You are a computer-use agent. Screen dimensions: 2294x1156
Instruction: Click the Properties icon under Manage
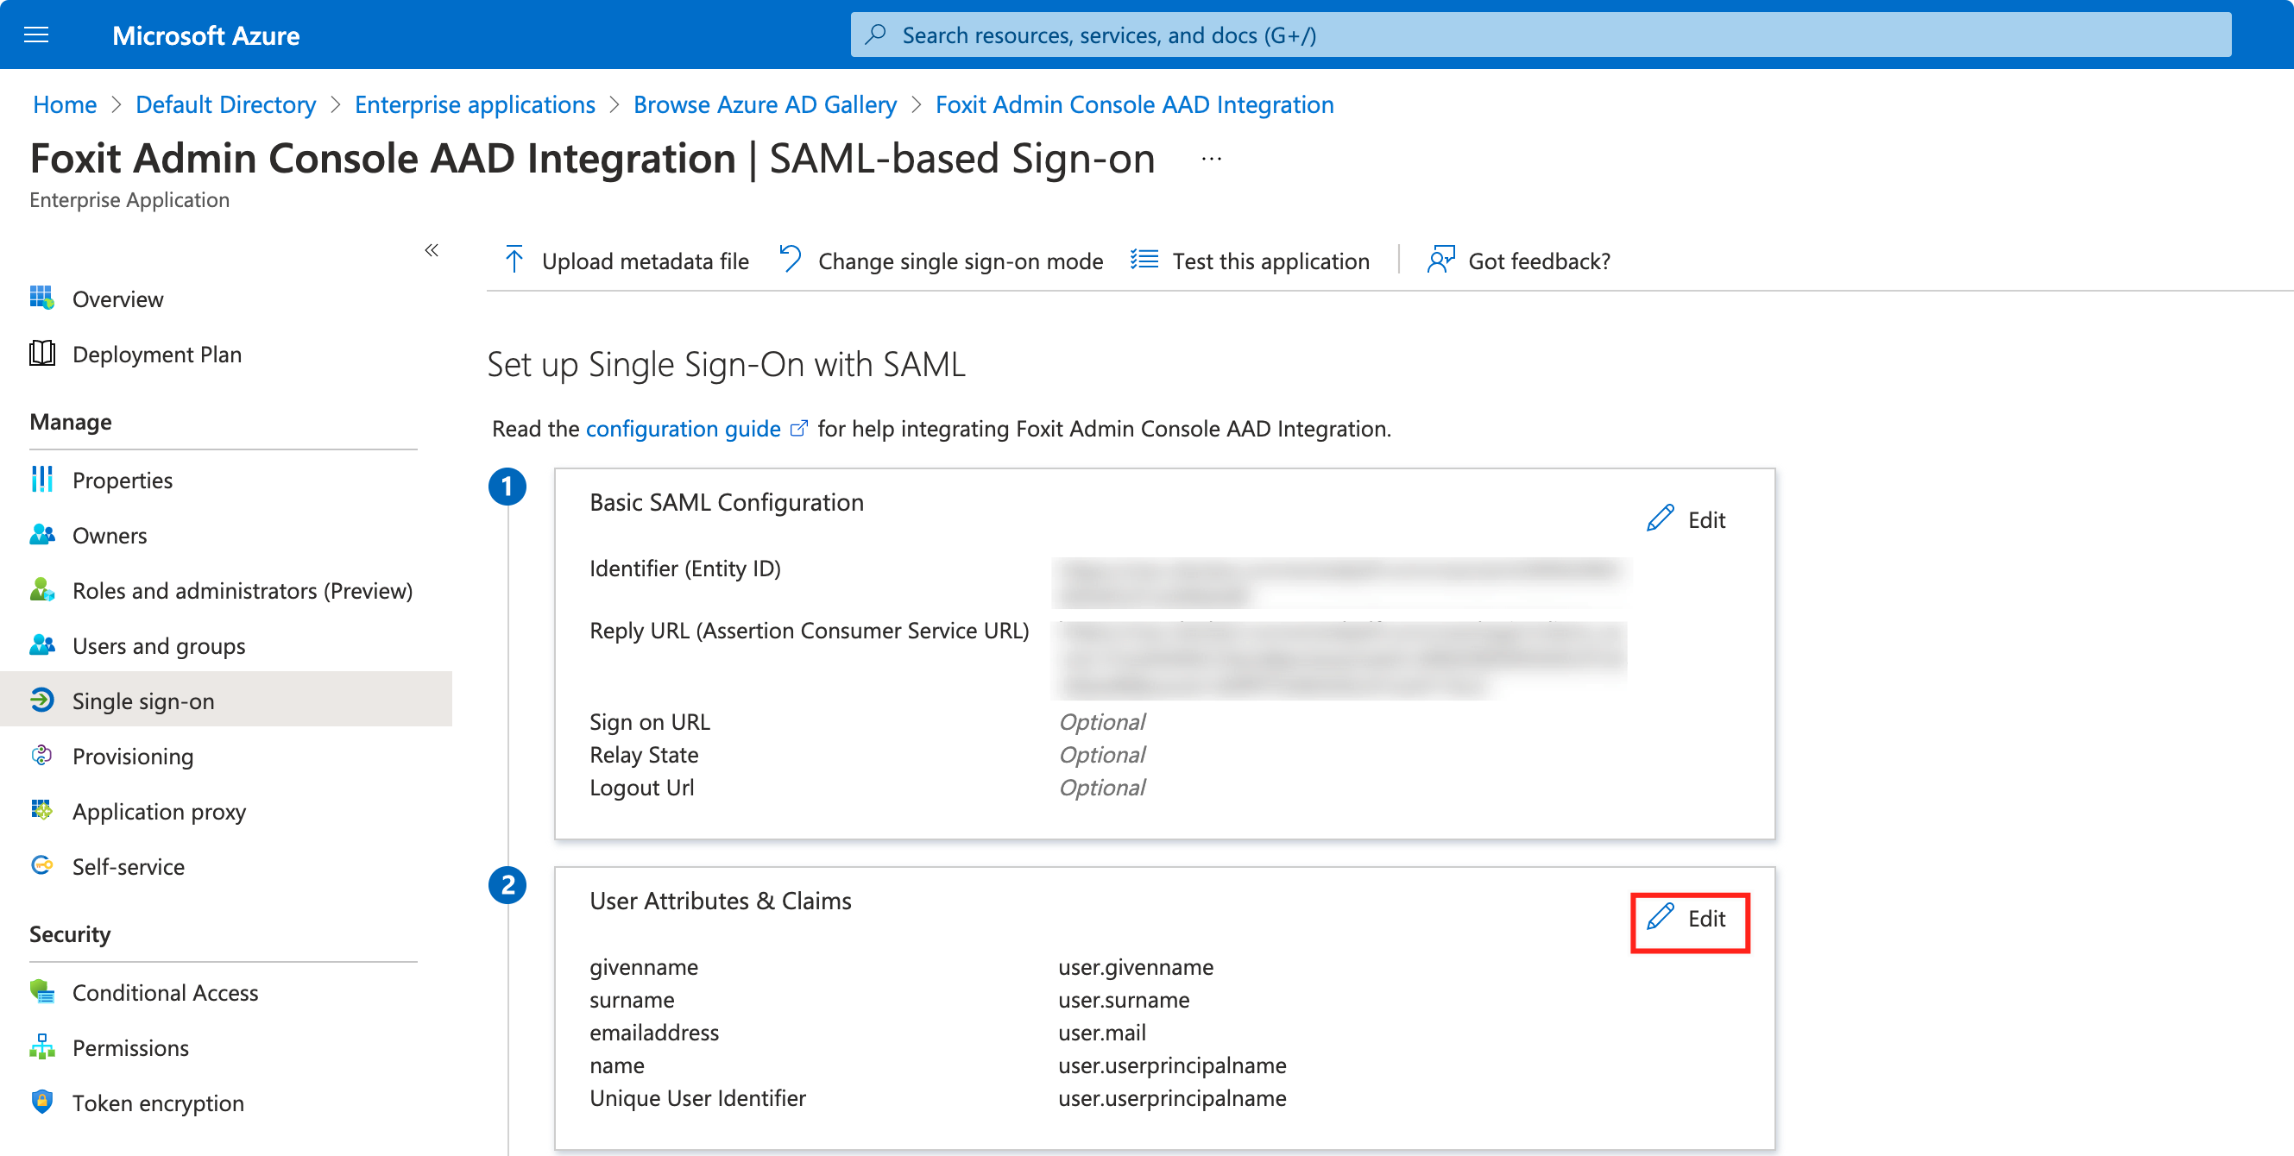[x=41, y=480]
